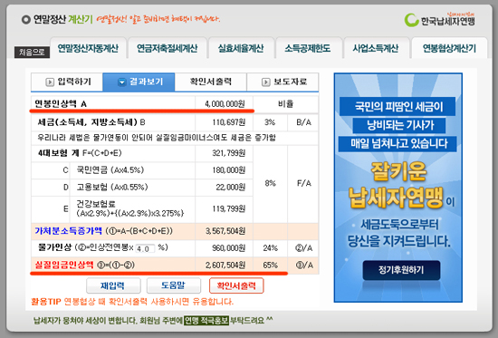Click the 물가인상 amount 960,000원

click(229, 248)
